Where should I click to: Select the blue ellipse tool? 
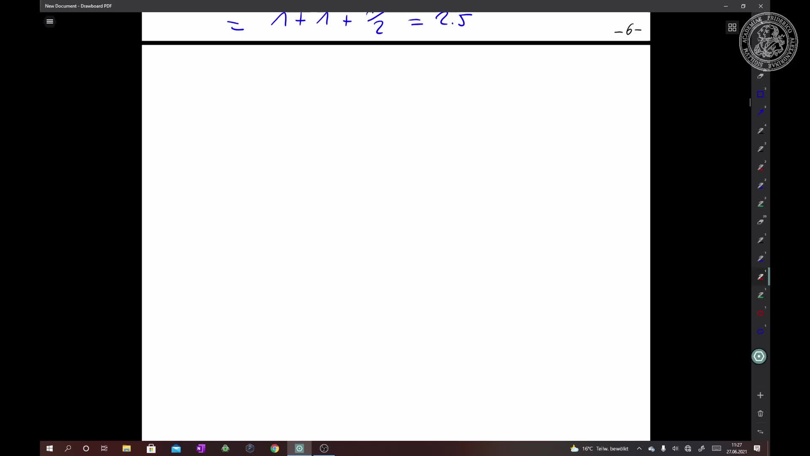(x=761, y=331)
